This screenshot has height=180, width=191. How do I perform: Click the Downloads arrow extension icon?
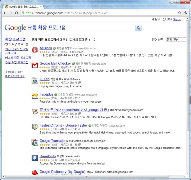click(x=35, y=158)
